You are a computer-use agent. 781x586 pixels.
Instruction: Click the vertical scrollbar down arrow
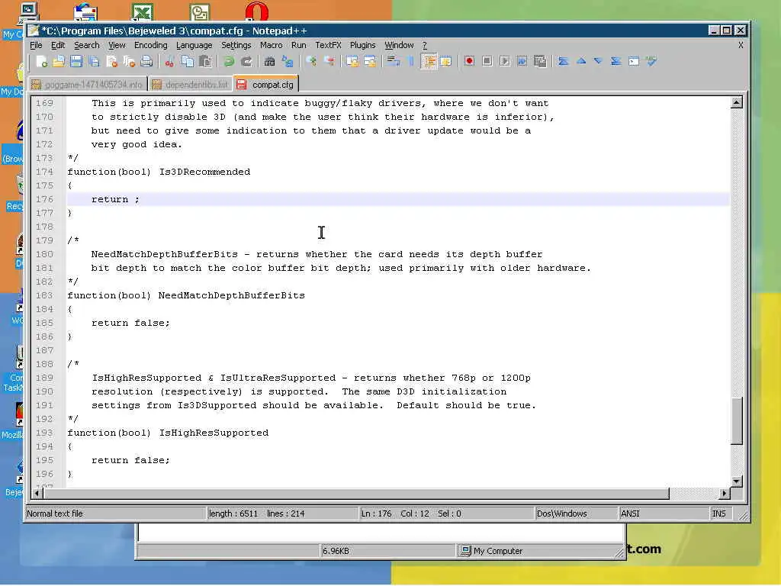[x=737, y=481]
